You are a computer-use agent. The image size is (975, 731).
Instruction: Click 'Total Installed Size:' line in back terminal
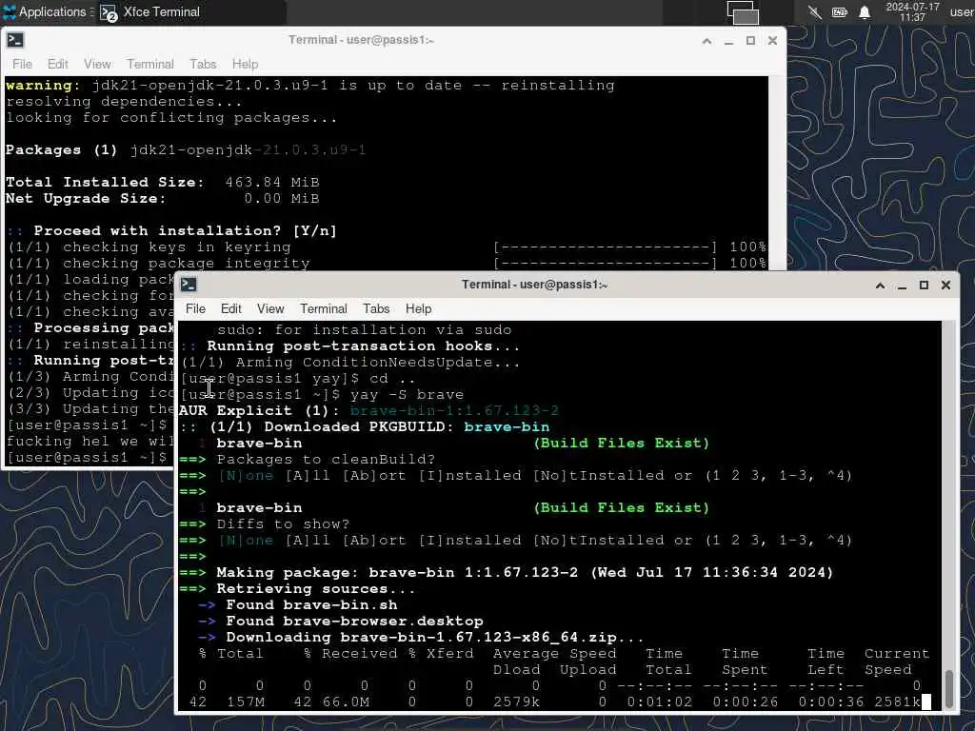point(162,182)
